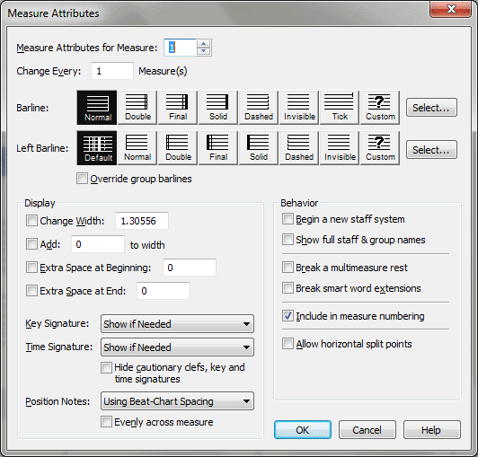Image resolution: width=478 pixels, height=457 pixels.
Task: Expand the Time Signature dropdown
Action: coord(177,347)
